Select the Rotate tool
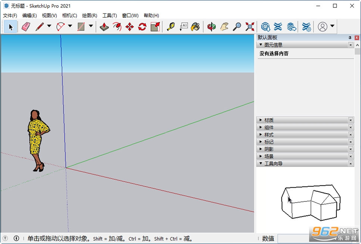The height and width of the screenshot is (244, 361). (142, 27)
